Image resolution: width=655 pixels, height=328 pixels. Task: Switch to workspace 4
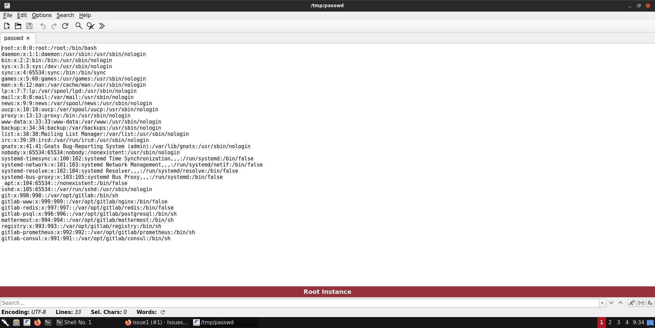click(x=627, y=322)
